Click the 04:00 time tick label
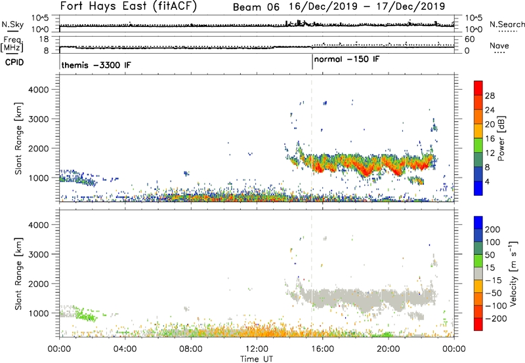 125,349
